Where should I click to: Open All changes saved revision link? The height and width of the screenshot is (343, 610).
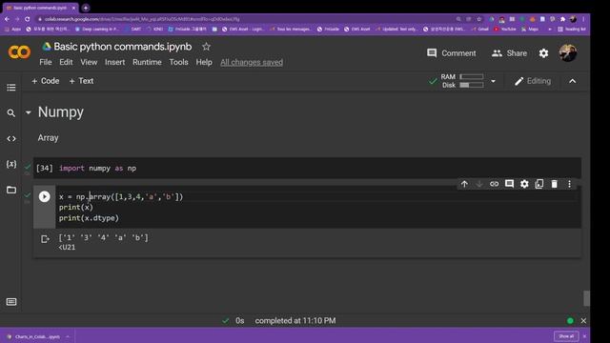(252, 62)
